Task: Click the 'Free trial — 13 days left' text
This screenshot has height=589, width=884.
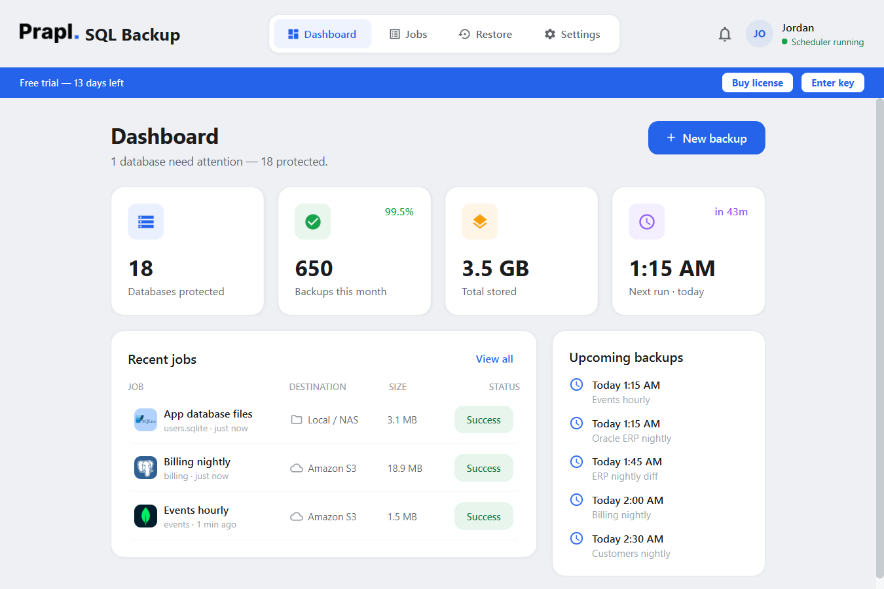Action: coord(71,83)
